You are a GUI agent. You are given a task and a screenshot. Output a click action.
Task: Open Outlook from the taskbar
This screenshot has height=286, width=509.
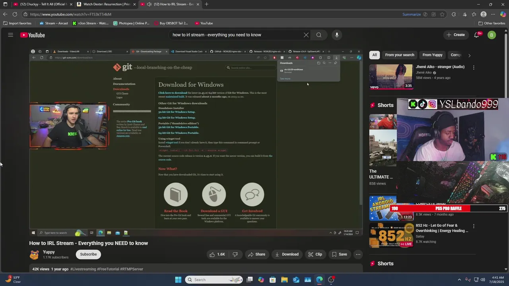tap(296, 280)
